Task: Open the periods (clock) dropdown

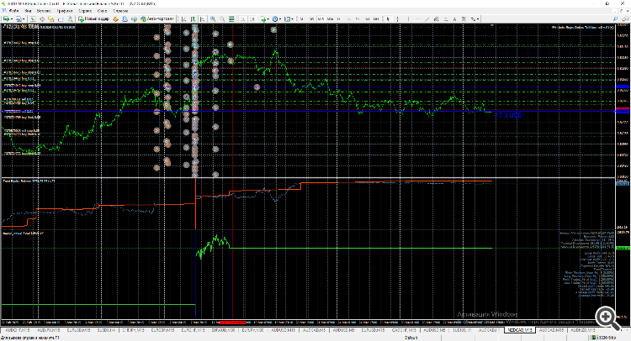Action: [x=276, y=18]
